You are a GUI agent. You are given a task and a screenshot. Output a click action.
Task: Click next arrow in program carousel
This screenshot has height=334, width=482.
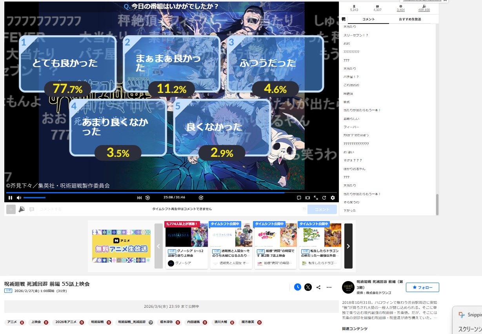click(x=348, y=246)
